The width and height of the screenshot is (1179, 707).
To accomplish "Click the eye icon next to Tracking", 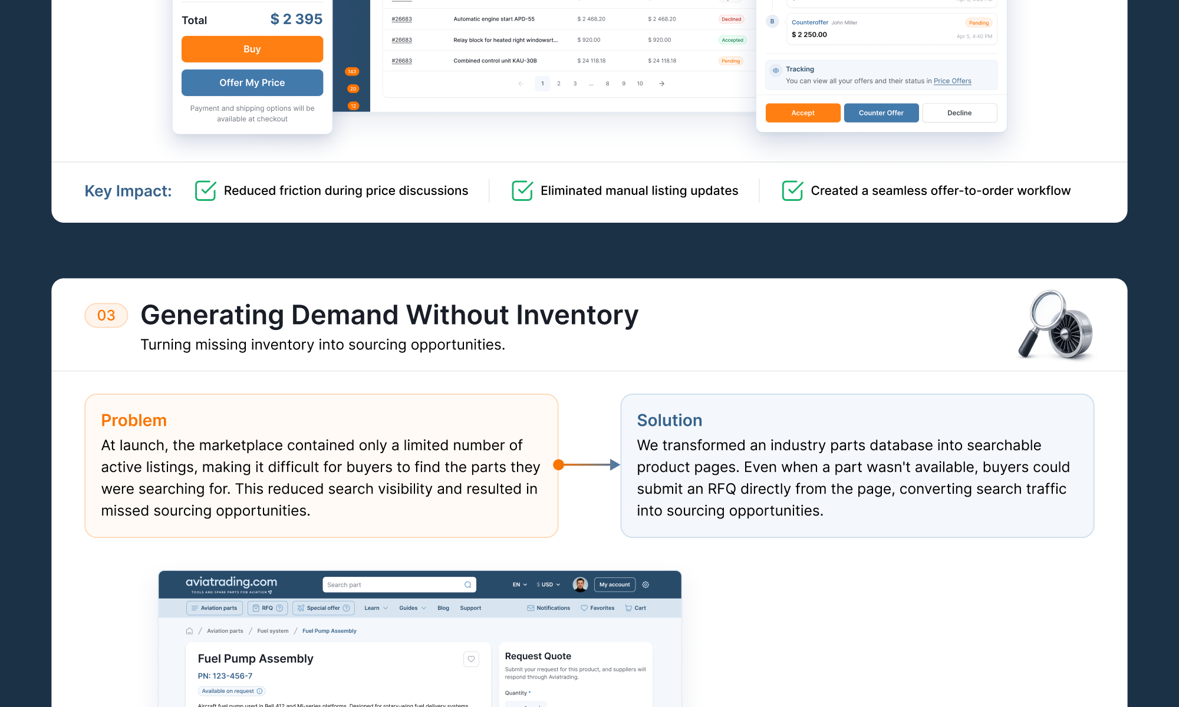I will point(776,70).
